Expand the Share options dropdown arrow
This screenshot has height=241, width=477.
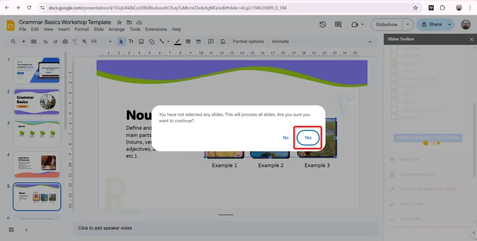(x=450, y=24)
